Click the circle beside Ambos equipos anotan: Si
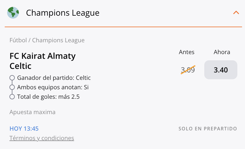The image size is (245, 149). (12, 87)
